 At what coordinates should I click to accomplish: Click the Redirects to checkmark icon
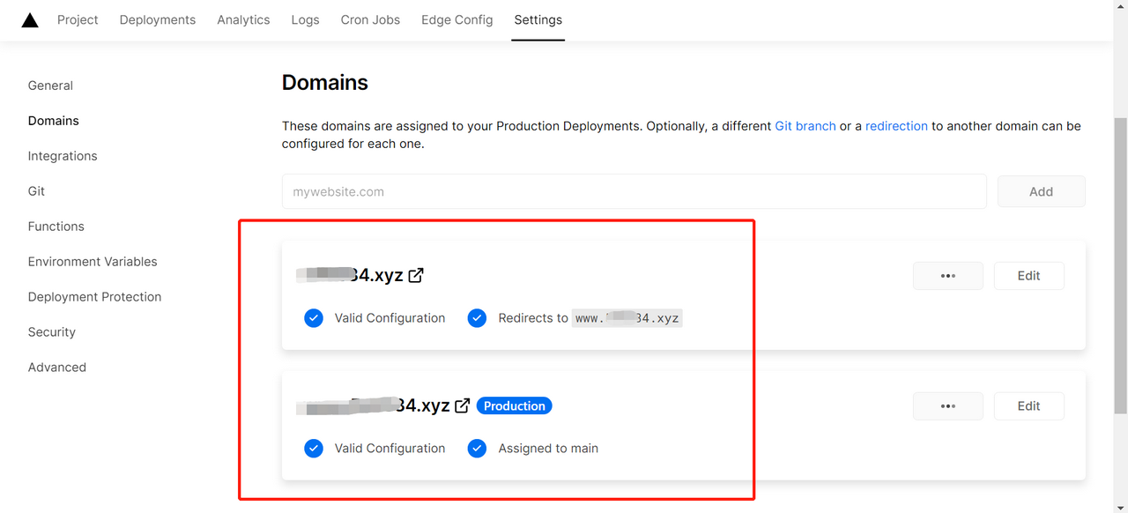point(477,318)
